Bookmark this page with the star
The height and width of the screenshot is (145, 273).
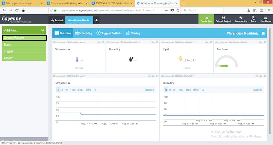[178, 10]
